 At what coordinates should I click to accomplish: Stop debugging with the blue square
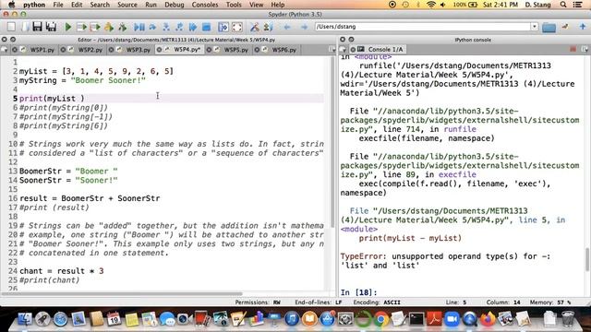206,27
